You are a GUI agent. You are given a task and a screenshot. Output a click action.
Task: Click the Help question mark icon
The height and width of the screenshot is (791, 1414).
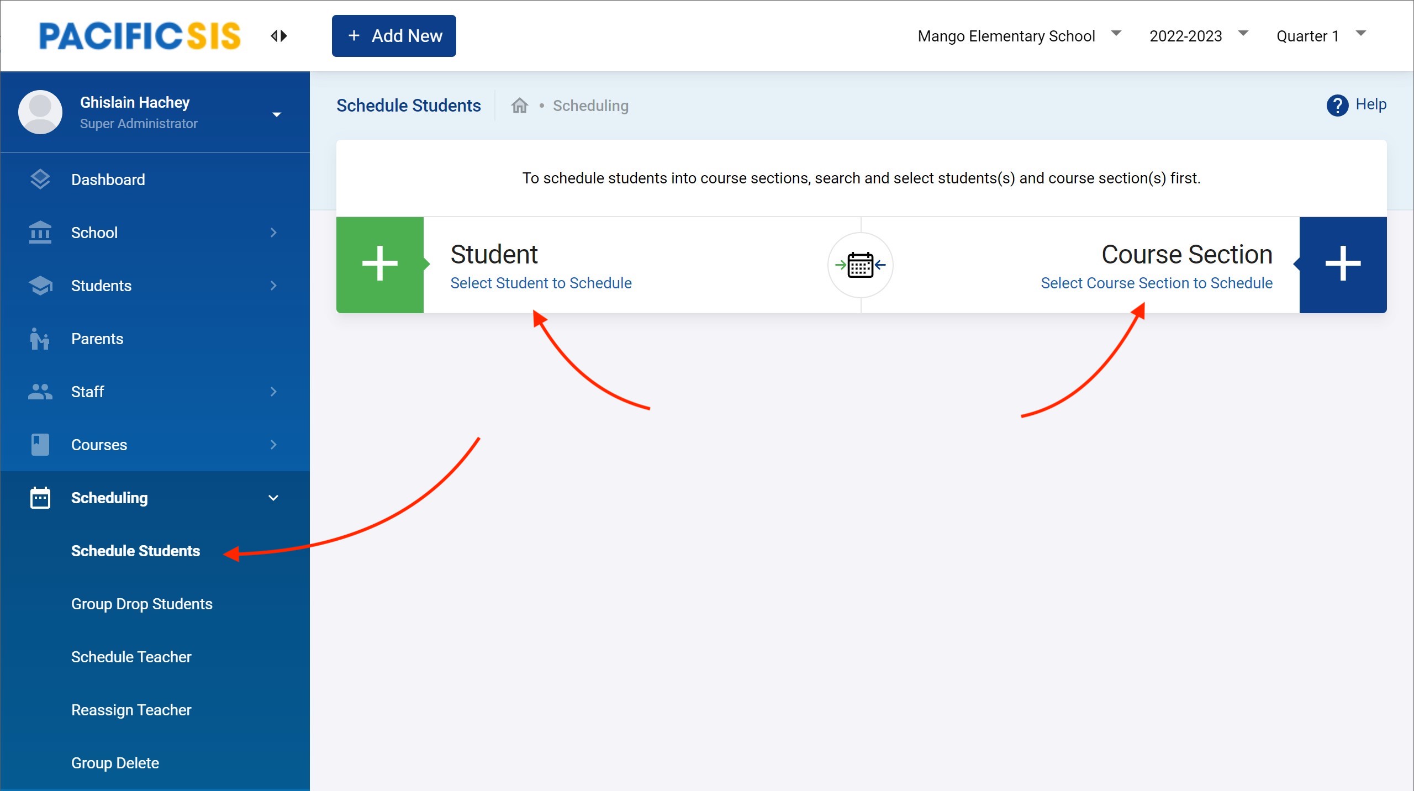pos(1337,105)
